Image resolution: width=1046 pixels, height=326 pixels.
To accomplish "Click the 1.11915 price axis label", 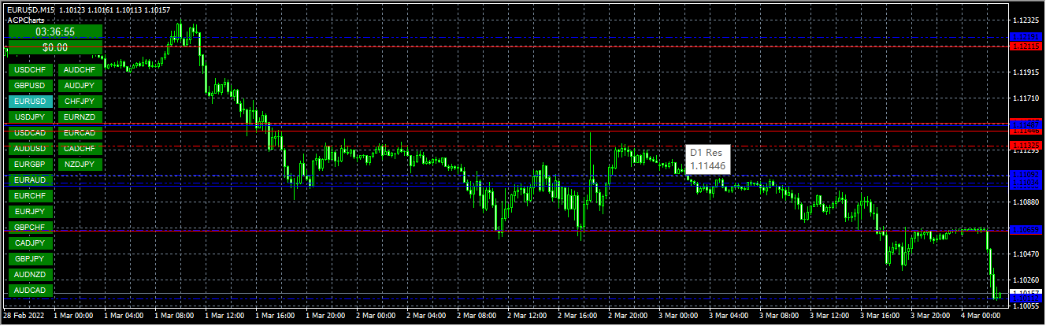I will click(x=1026, y=72).
